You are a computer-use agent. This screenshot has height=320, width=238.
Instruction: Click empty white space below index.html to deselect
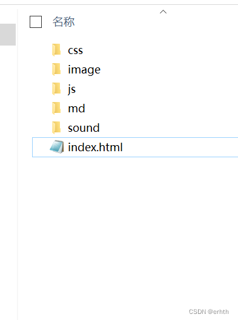128,225
